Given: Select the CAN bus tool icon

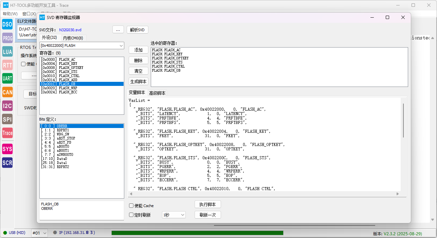Looking at the screenshot, I should click(x=7, y=92).
